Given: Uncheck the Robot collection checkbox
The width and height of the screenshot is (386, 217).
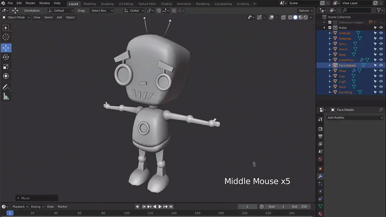Looking at the screenshot, I should click(x=330, y=28).
